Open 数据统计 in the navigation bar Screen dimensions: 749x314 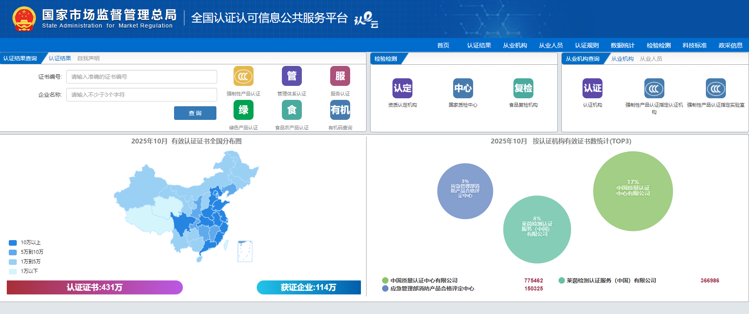pos(622,46)
